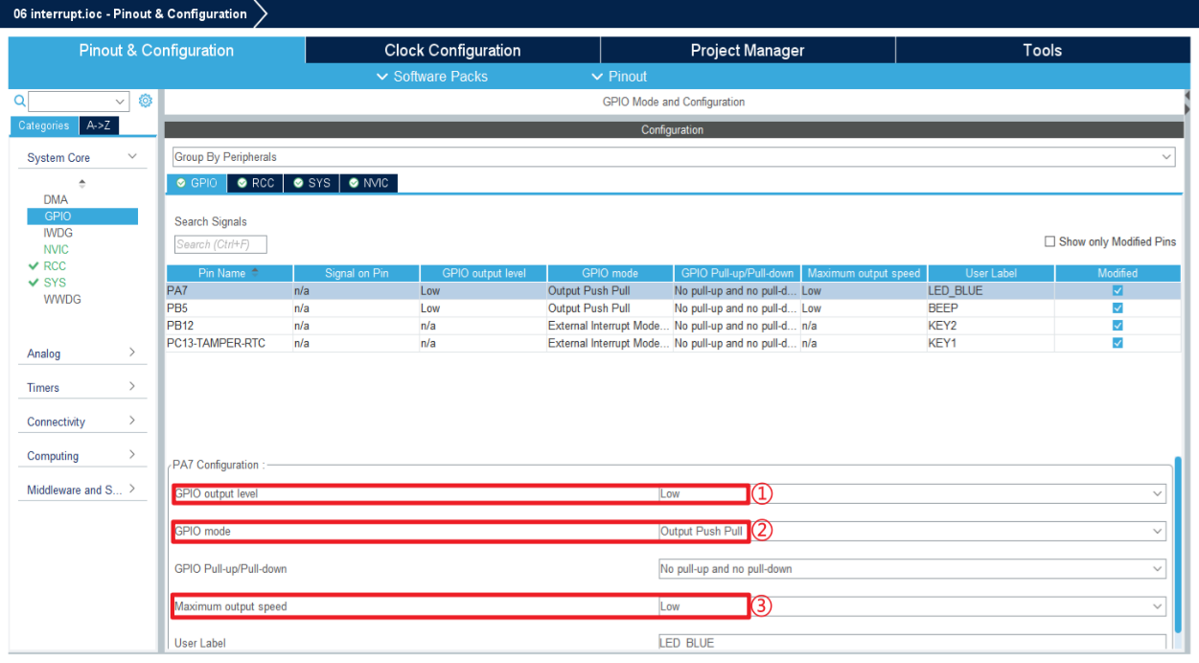Select RCC in System Core list
The height and width of the screenshot is (663, 1199).
(55, 265)
